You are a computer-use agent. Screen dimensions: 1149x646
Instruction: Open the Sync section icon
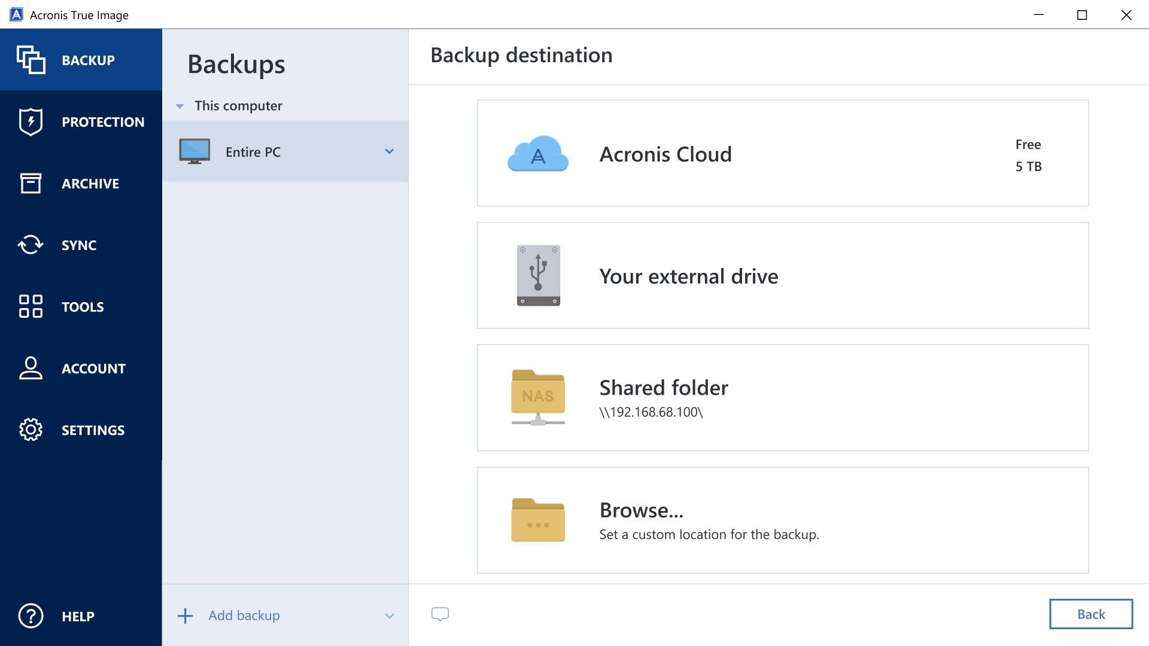[x=30, y=245]
